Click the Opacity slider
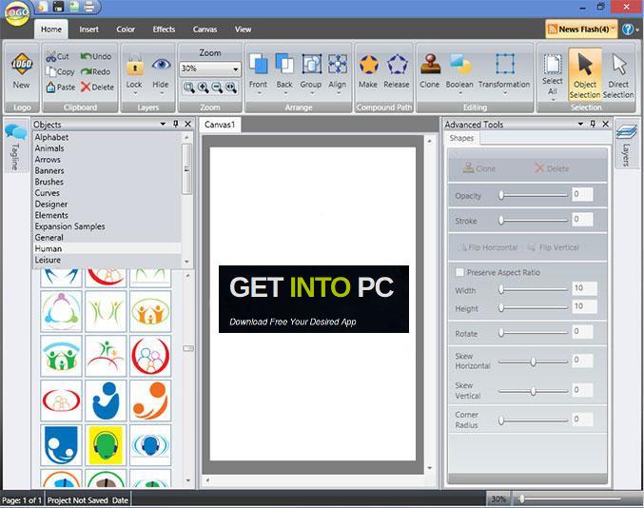The height and width of the screenshot is (508, 644). [x=533, y=195]
